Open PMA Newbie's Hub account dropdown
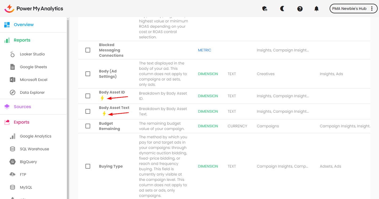 click(x=353, y=9)
